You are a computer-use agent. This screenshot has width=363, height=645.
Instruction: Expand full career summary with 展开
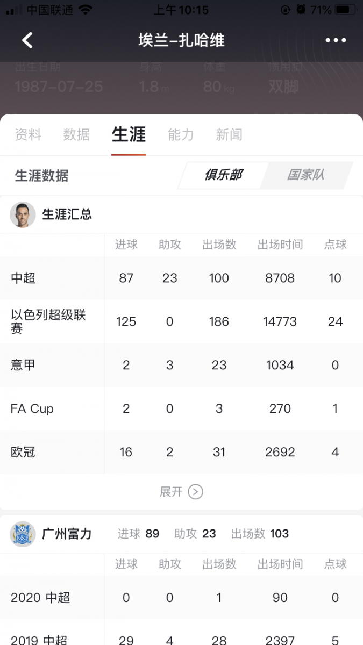point(172,492)
